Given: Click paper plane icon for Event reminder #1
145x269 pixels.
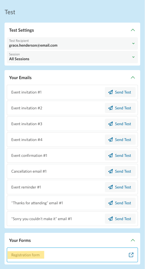Looking at the screenshot, I should [111, 187].
